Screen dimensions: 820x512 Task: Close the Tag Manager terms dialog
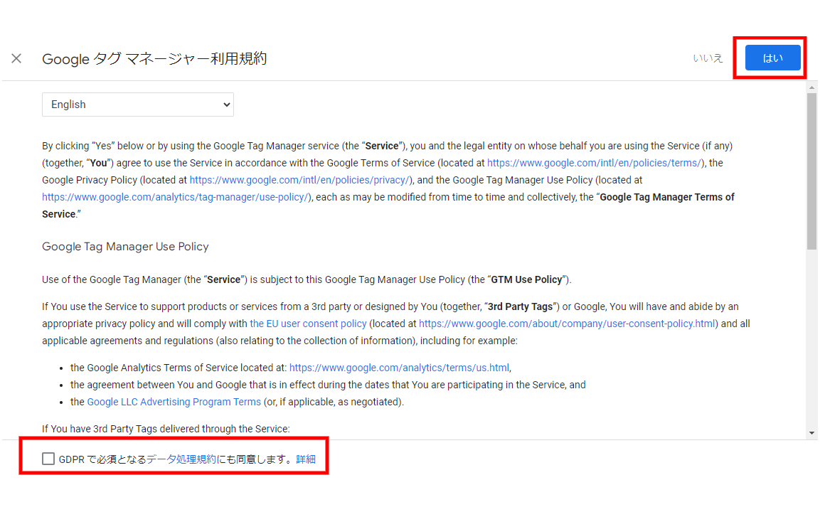pyautogui.click(x=16, y=58)
